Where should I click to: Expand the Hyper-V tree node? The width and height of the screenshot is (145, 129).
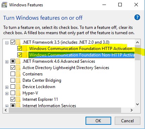pyautogui.click(x=7, y=93)
